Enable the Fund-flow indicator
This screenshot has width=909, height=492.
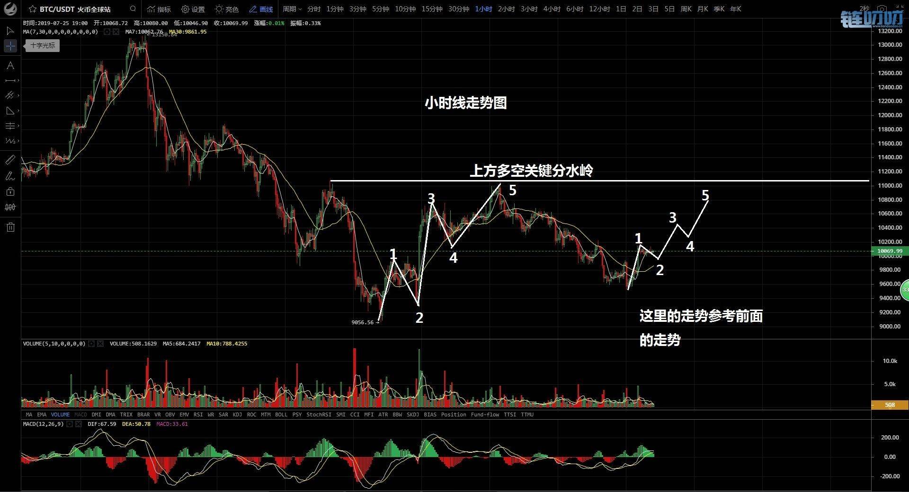click(485, 414)
